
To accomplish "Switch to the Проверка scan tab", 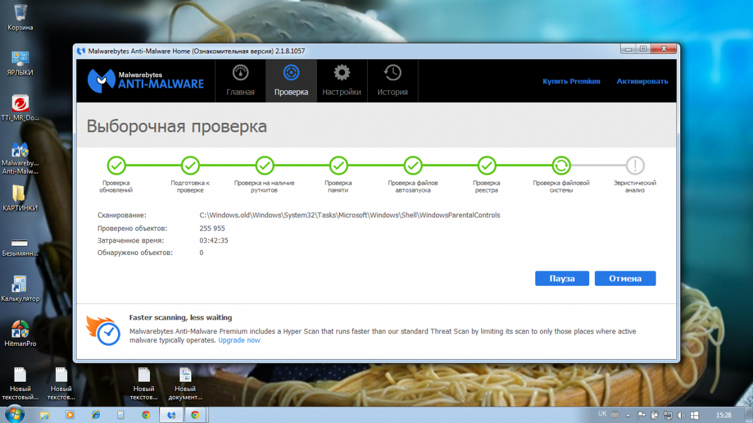I will point(291,81).
